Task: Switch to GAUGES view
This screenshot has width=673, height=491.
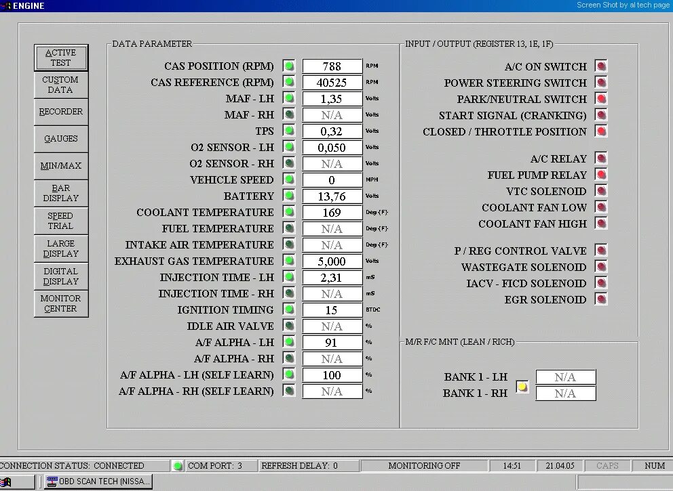Action: pos(60,139)
